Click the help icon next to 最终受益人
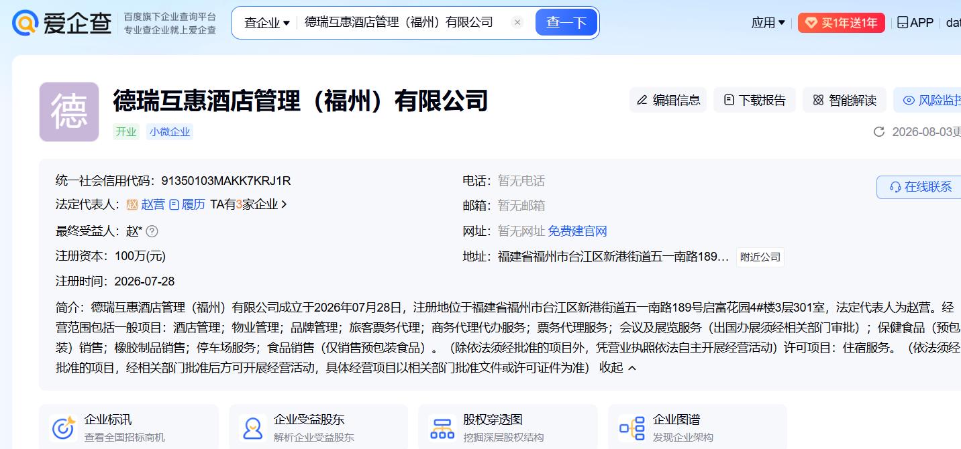 click(x=152, y=231)
